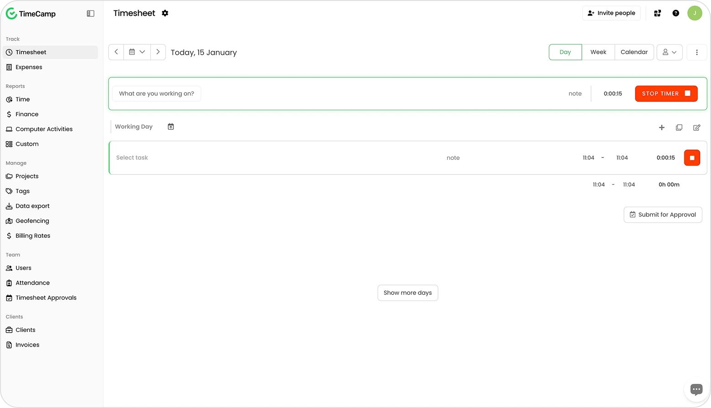Click Show more days button
The width and height of the screenshot is (711, 408).
(x=408, y=293)
